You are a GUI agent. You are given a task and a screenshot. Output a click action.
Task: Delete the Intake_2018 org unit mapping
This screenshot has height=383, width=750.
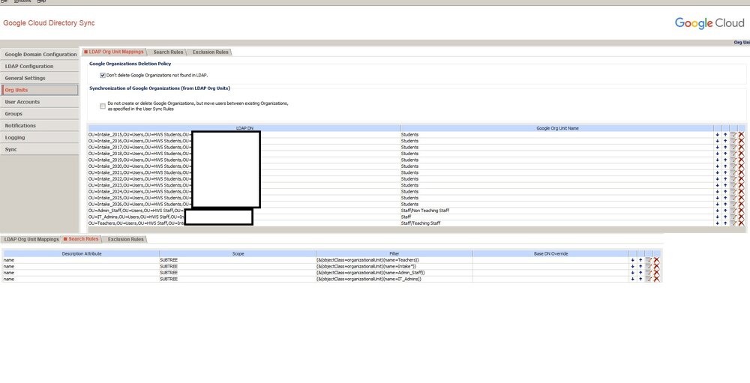[x=742, y=154]
